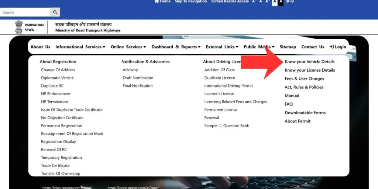Open Duplicate RC link
Screen dimensions: 378x189
click(52, 86)
